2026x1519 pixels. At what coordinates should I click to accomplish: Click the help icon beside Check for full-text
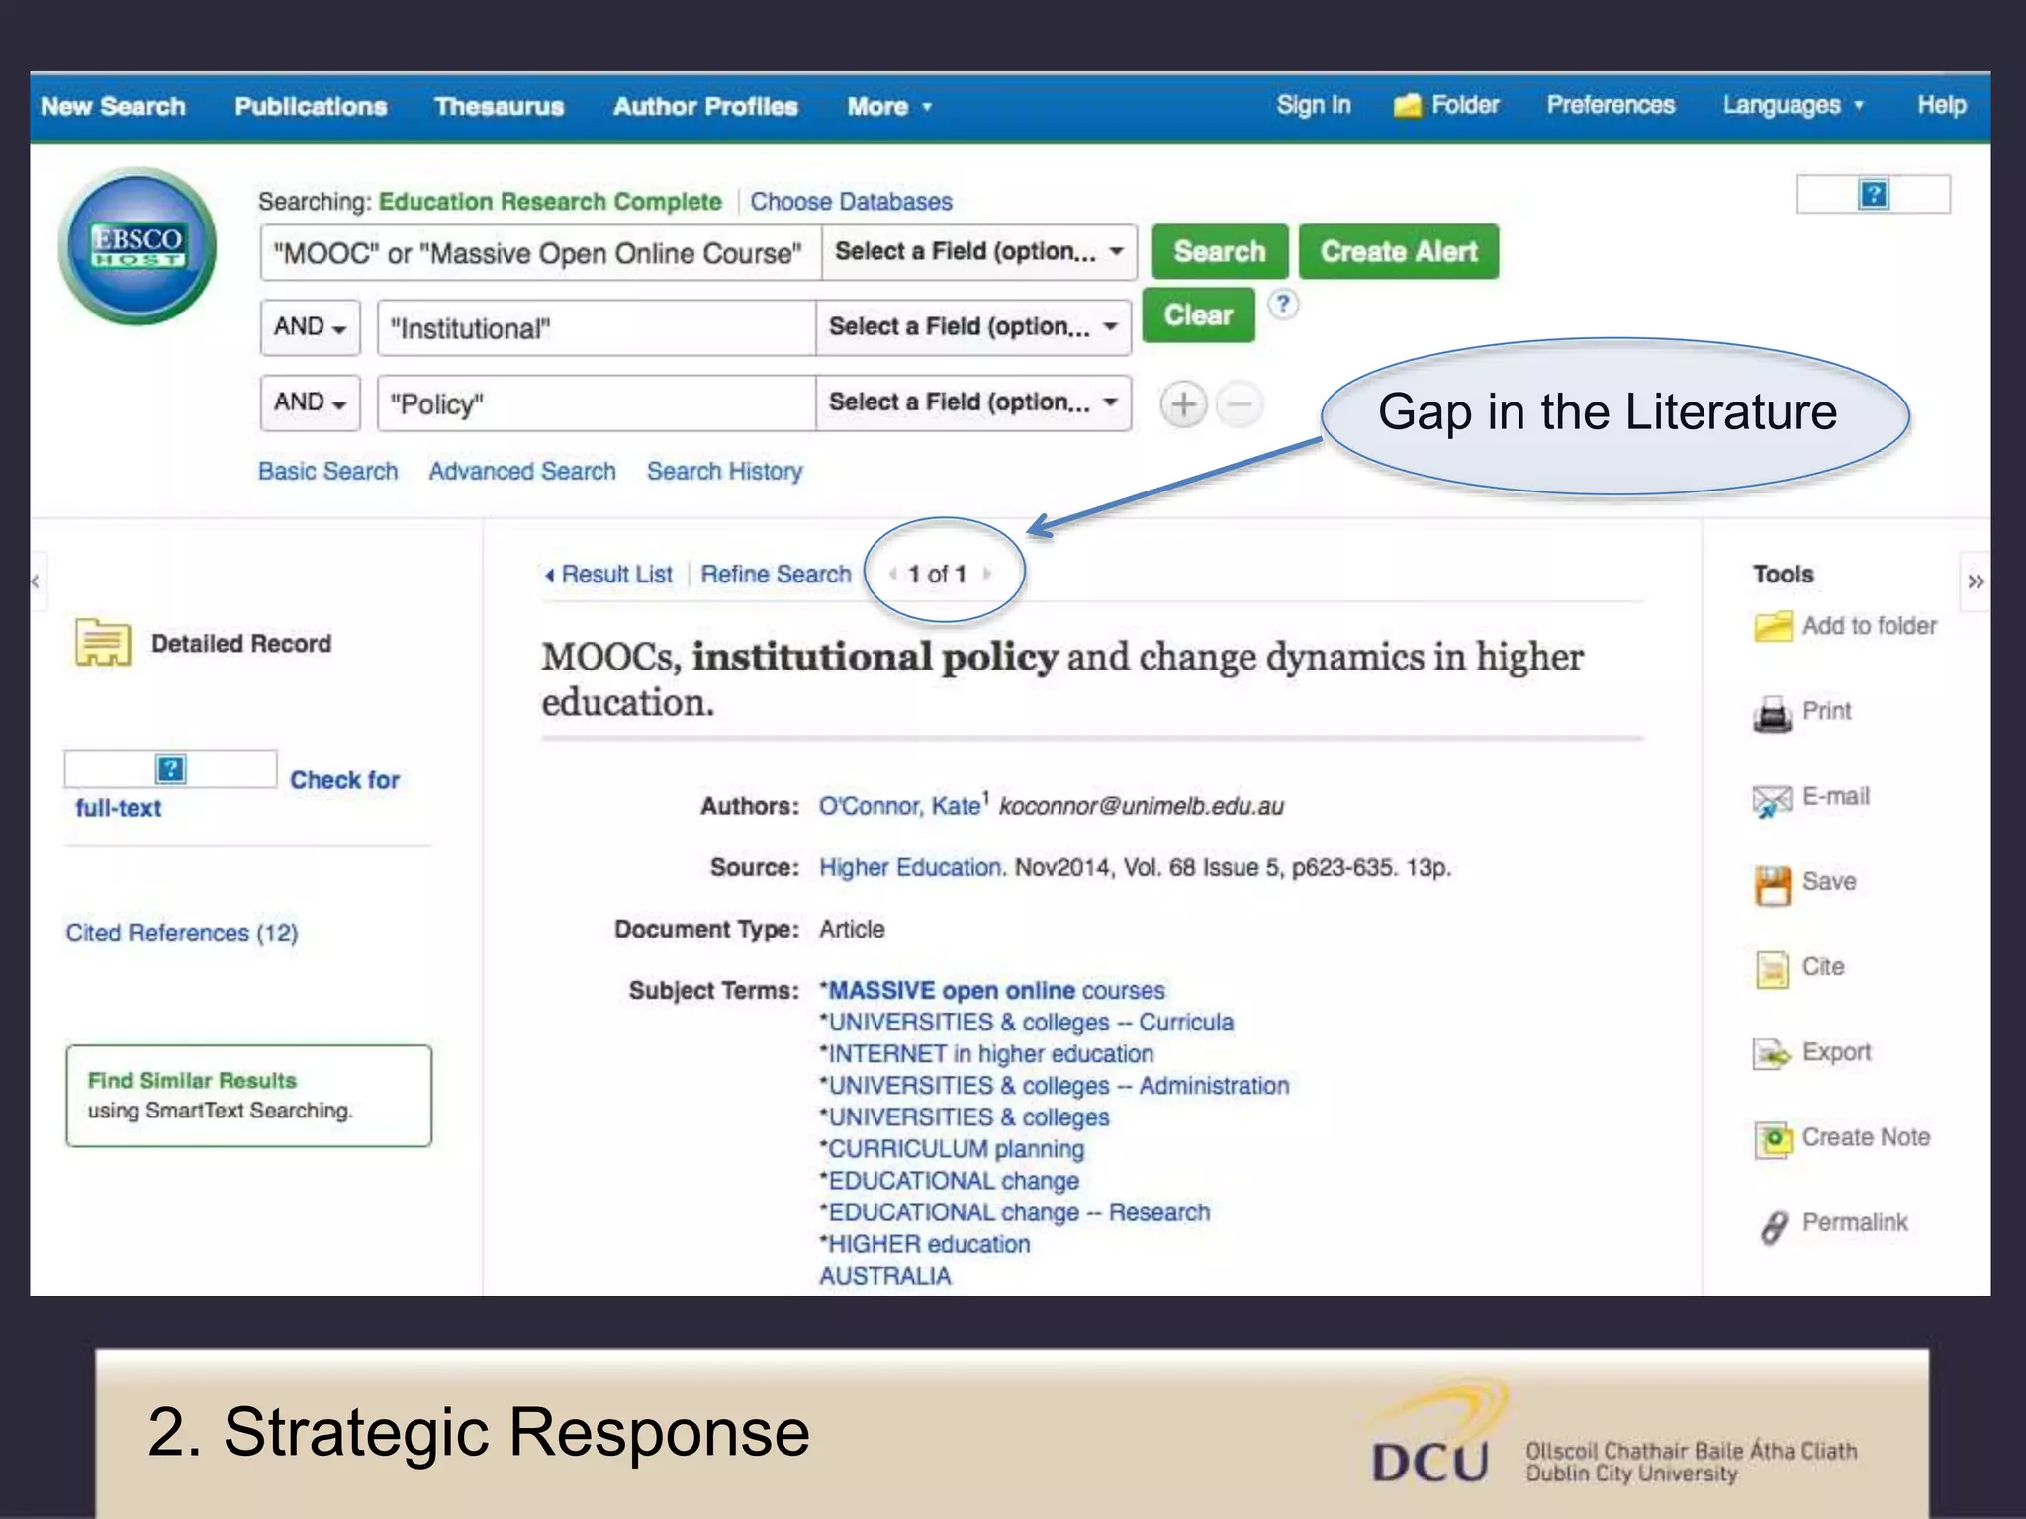pos(170,768)
